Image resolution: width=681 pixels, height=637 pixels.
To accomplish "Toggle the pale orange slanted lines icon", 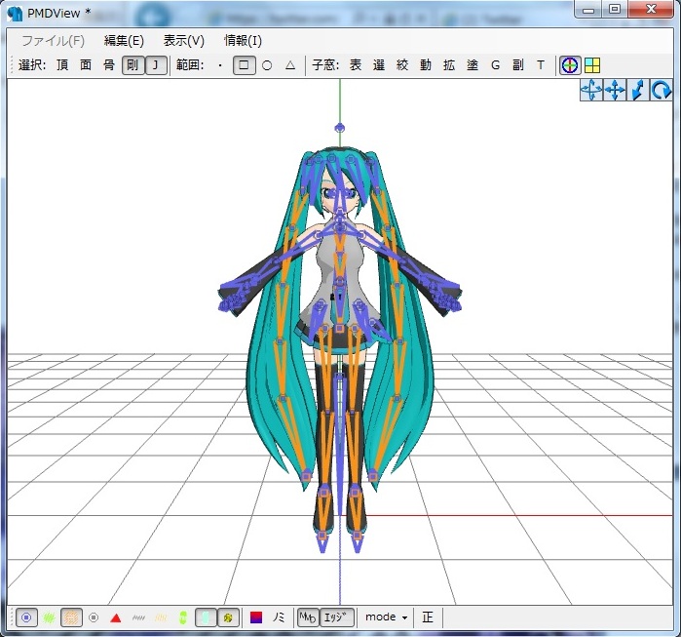I will click(161, 617).
